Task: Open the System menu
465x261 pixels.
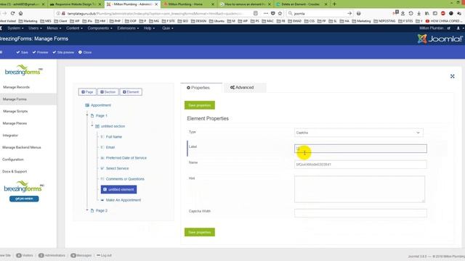Action: point(15,28)
